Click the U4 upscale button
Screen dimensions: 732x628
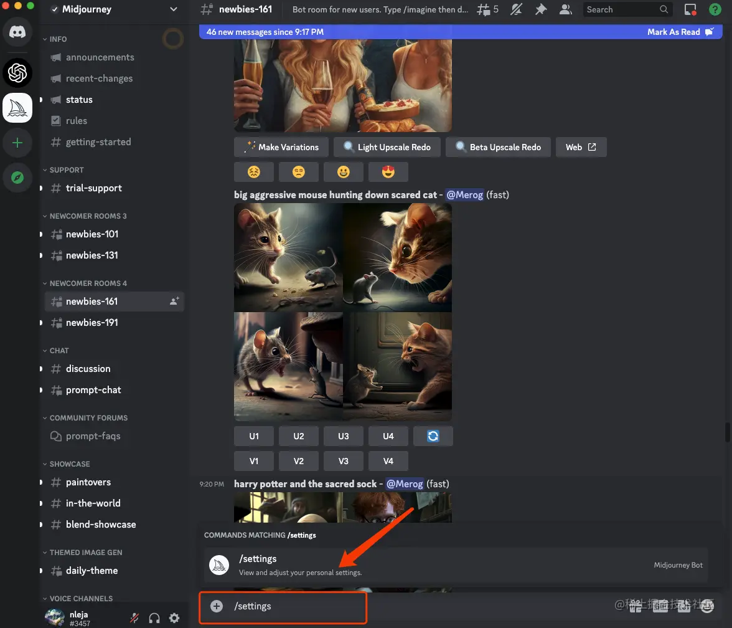point(388,436)
